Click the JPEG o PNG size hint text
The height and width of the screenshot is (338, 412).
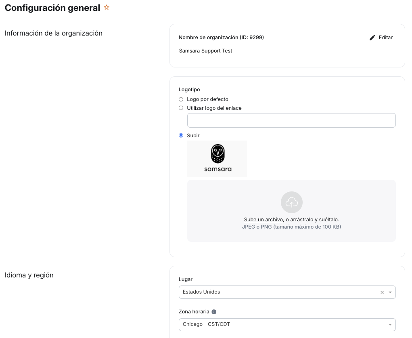pos(291,227)
